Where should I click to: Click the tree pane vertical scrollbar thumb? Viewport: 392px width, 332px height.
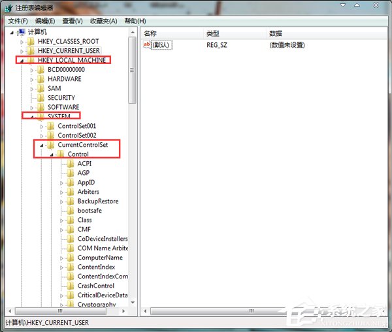click(132, 70)
